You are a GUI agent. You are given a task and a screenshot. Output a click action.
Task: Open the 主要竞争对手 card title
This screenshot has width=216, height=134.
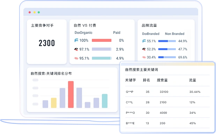point(42,25)
